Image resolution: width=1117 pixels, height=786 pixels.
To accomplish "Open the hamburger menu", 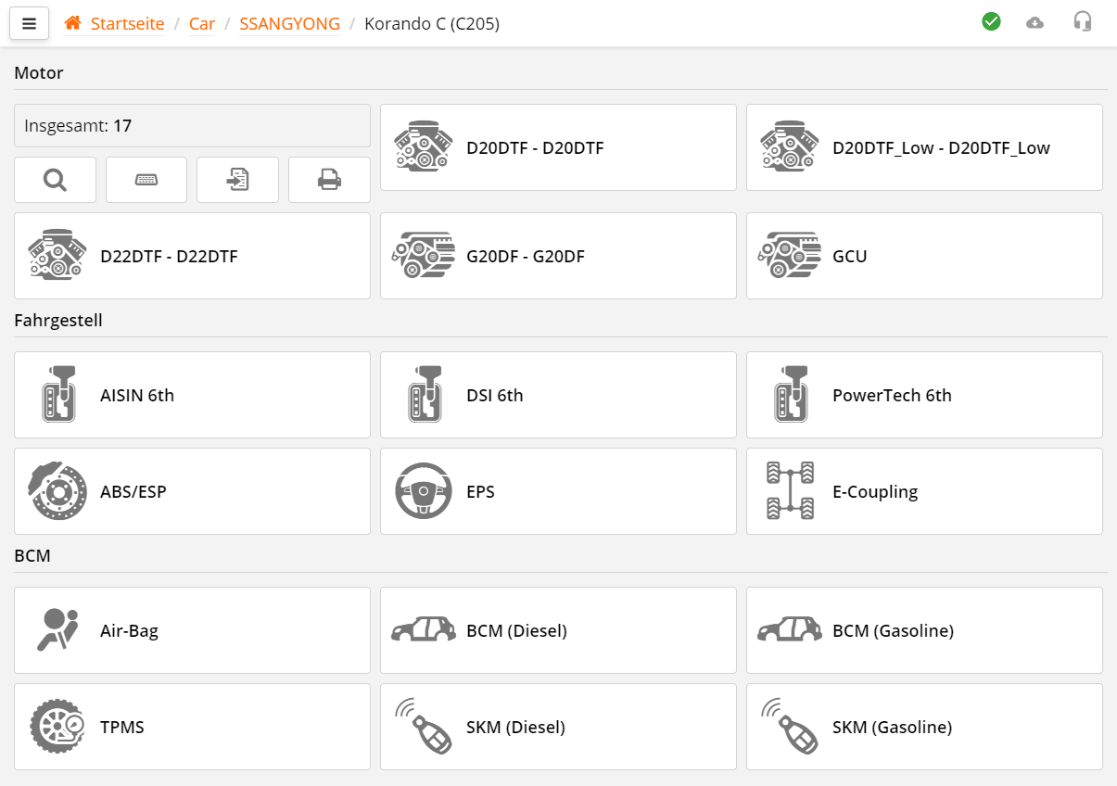I will [29, 24].
